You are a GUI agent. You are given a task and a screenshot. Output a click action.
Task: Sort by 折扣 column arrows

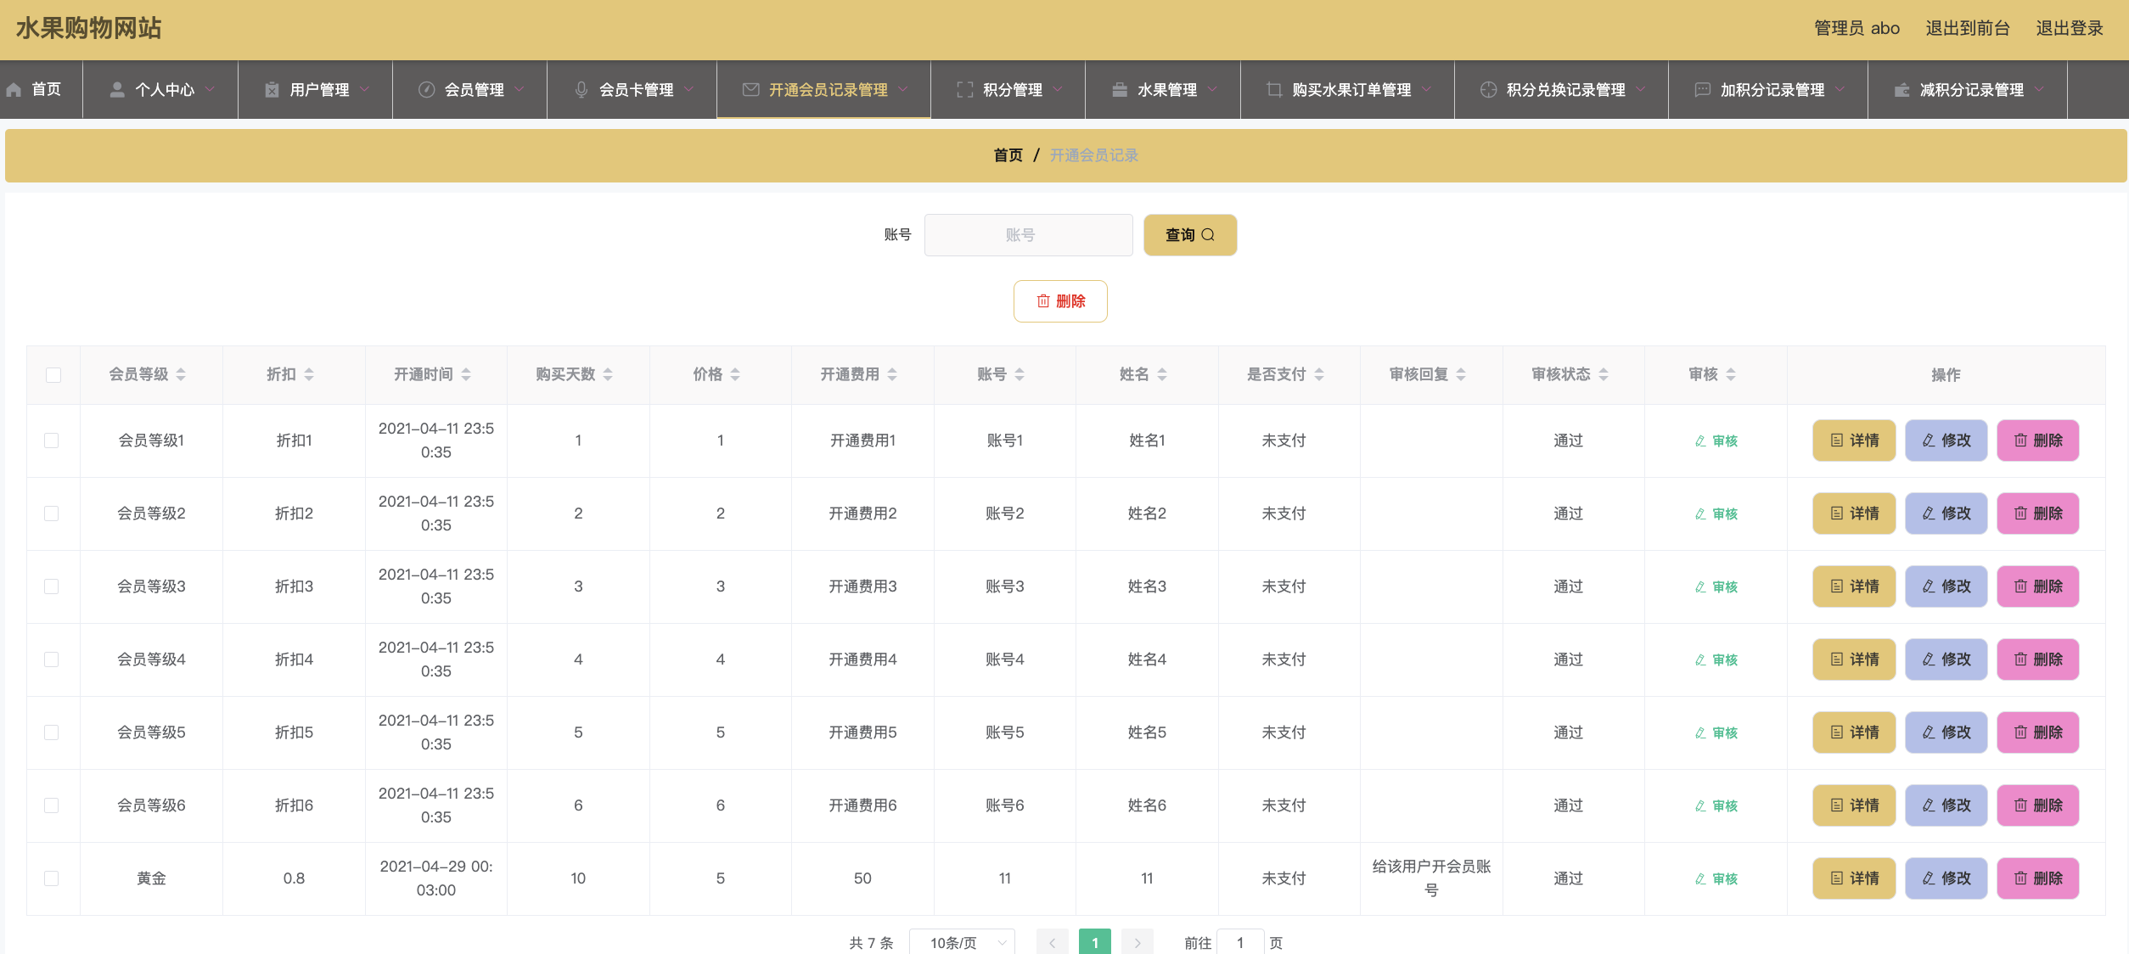(x=309, y=374)
